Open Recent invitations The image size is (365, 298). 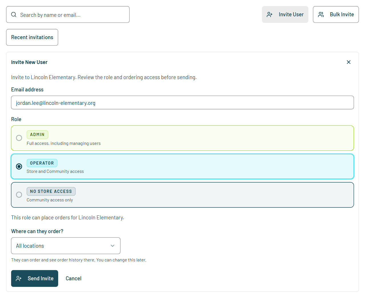[x=32, y=37]
